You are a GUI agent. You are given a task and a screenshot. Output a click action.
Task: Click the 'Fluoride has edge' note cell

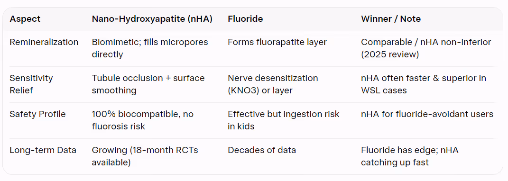[409, 156]
